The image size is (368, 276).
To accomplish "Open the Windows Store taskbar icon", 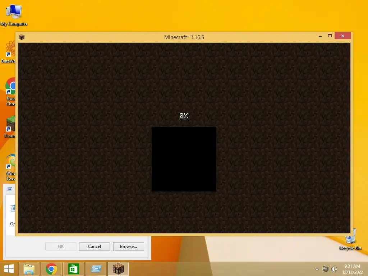I will (73, 269).
